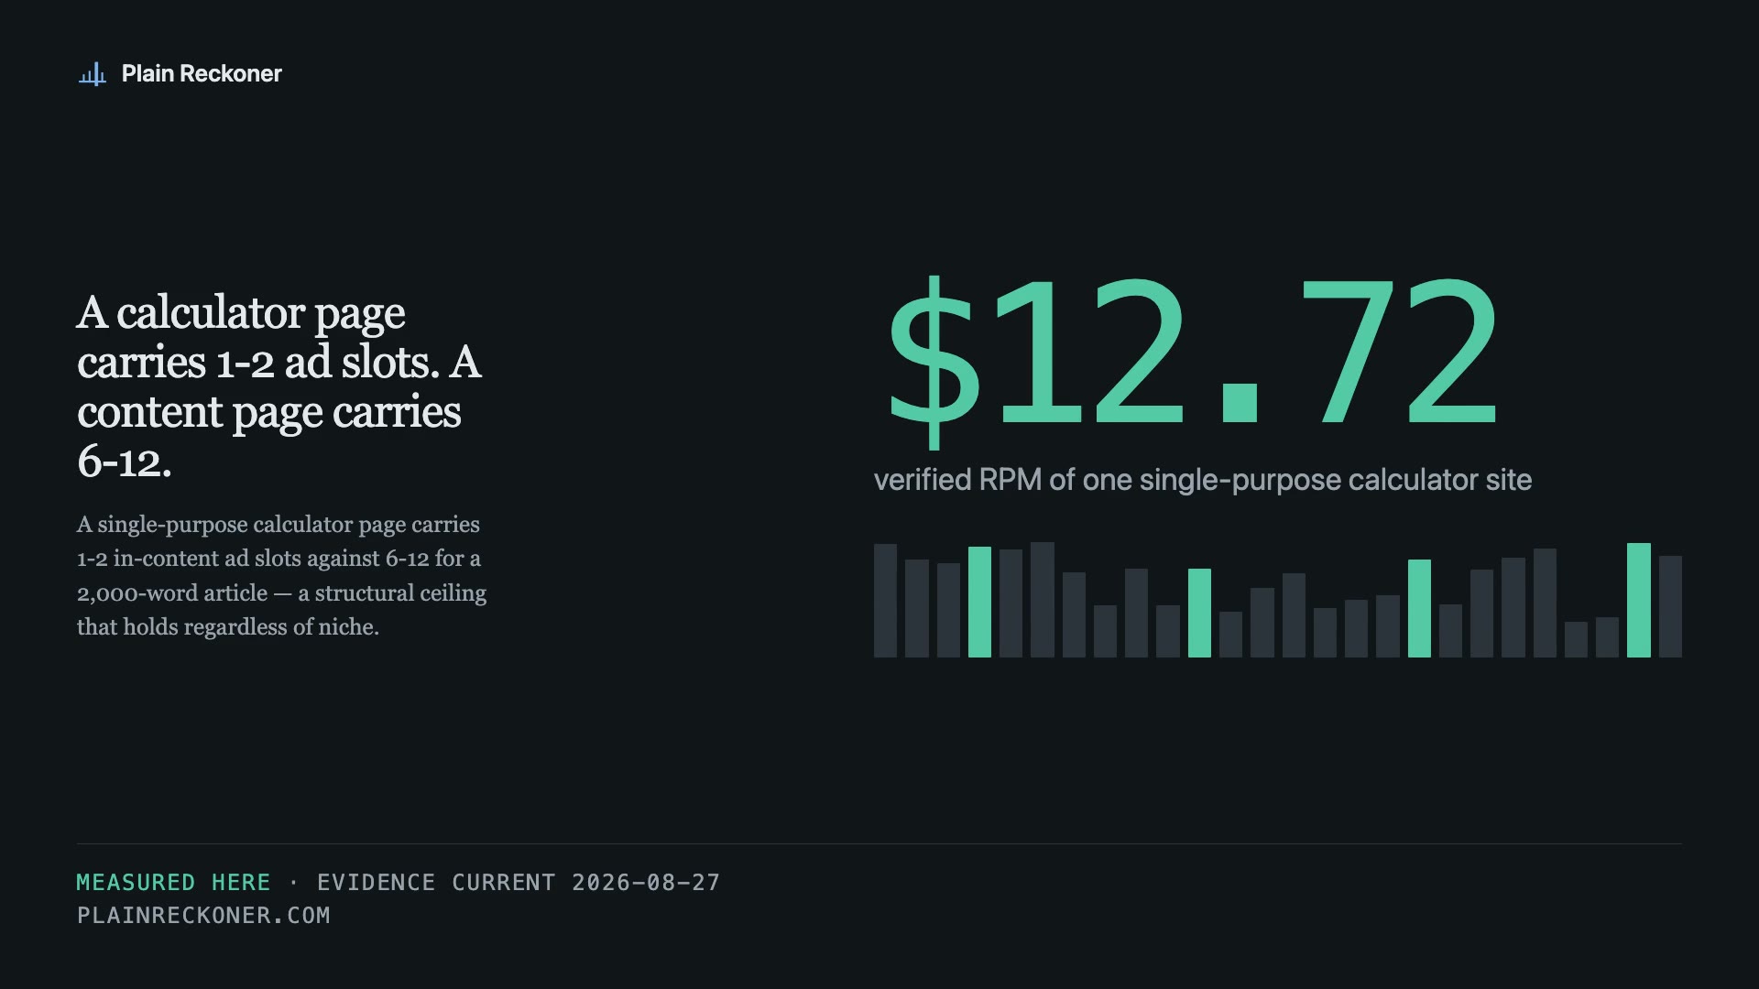Select the first green highlighted chart bar
1759x989 pixels.
[x=979, y=602]
